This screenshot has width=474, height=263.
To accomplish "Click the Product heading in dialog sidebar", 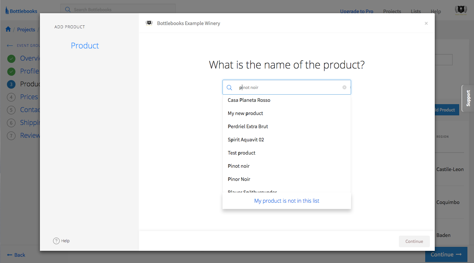I will click(85, 45).
